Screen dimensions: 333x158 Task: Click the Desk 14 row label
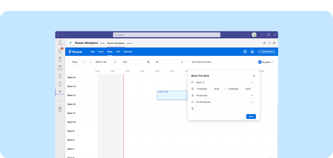71,86
